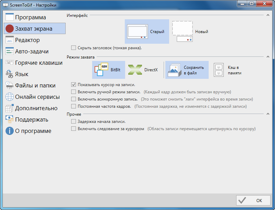Viewport: 275px width, 210px height.
Task: Open the Программа settings tab
Action: 35,17
